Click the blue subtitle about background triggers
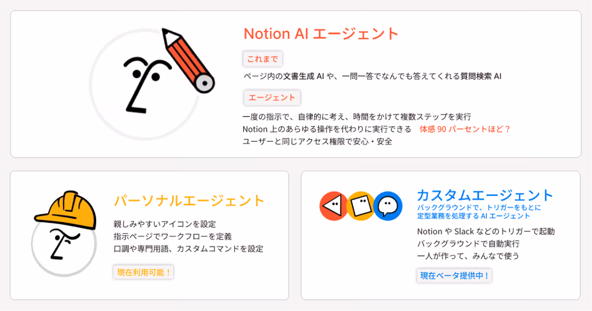The image size is (592, 311). click(x=479, y=212)
